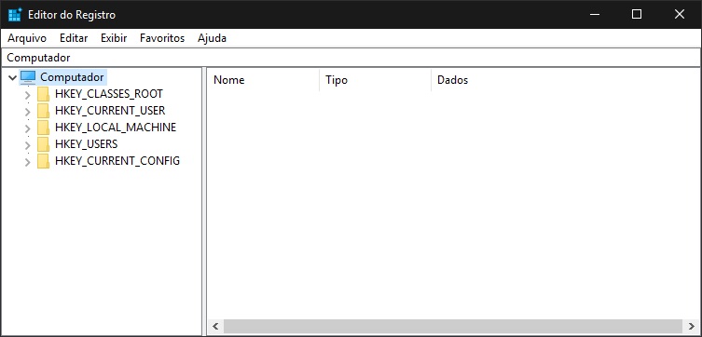The height and width of the screenshot is (337, 702).
Task: Click the HKEY_USERS folder icon
Action: point(44,144)
